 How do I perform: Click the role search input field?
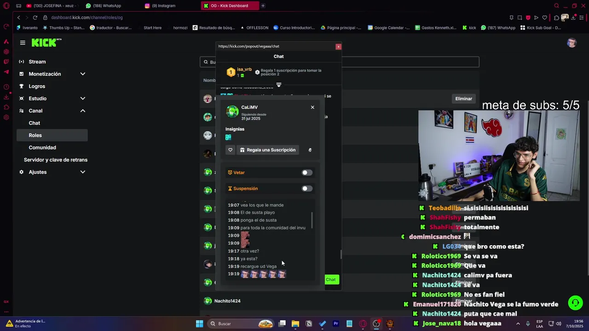click(x=340, y=62)
